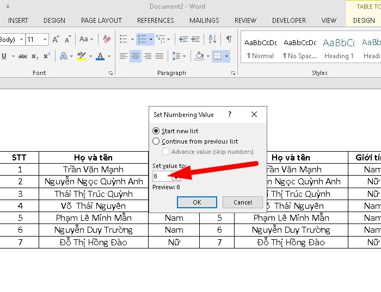This screenshot has width=381, height=292.
Task: Click the Increase Indent icon
Action: (x=195, y=39)
